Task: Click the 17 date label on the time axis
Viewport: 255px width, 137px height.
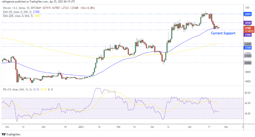Action: tap(209, 127)
